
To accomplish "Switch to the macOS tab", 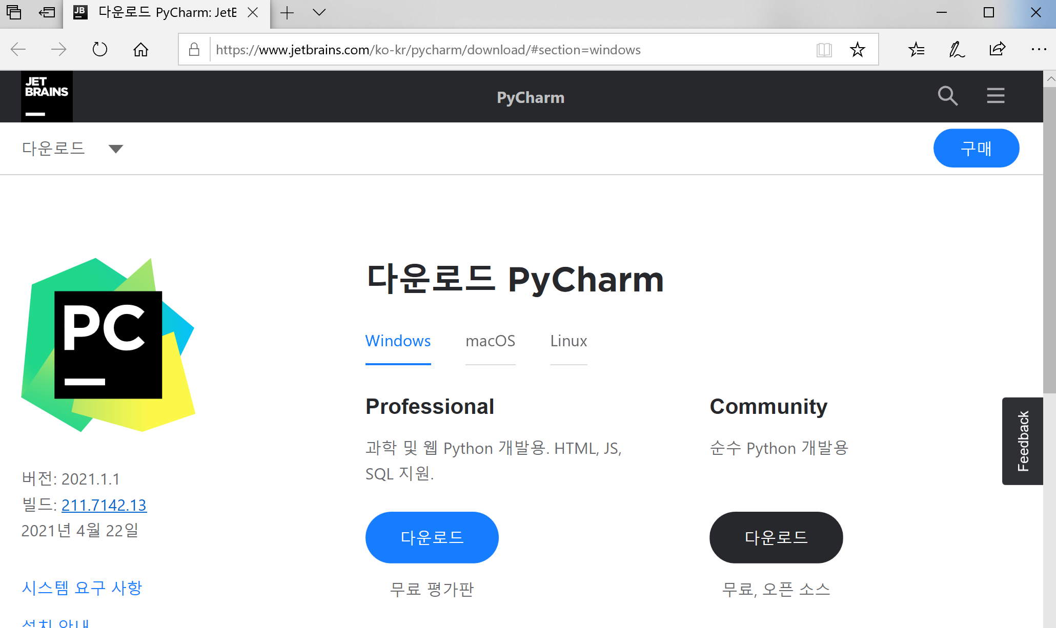I will (x=491, y=341).
